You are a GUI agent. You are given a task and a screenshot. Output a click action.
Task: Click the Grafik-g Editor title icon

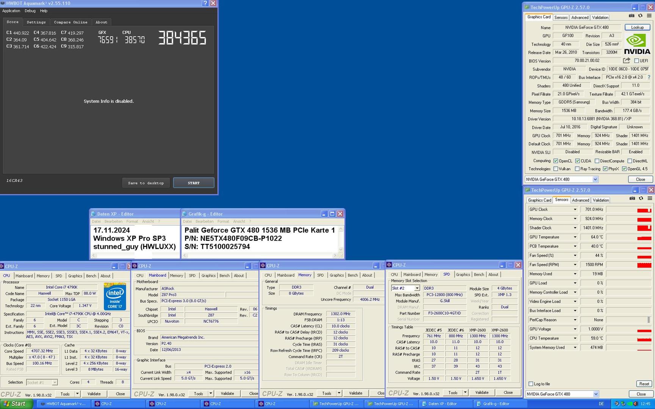coord(185,214)
